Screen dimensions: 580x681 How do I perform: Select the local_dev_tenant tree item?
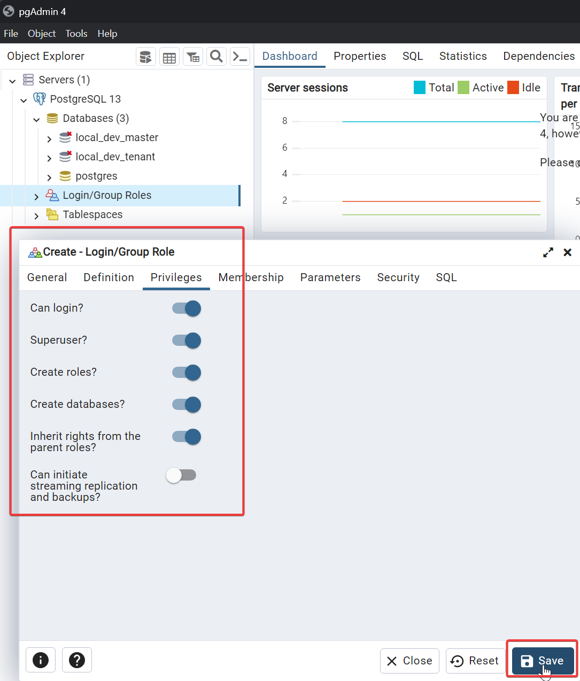coord(115,157)
